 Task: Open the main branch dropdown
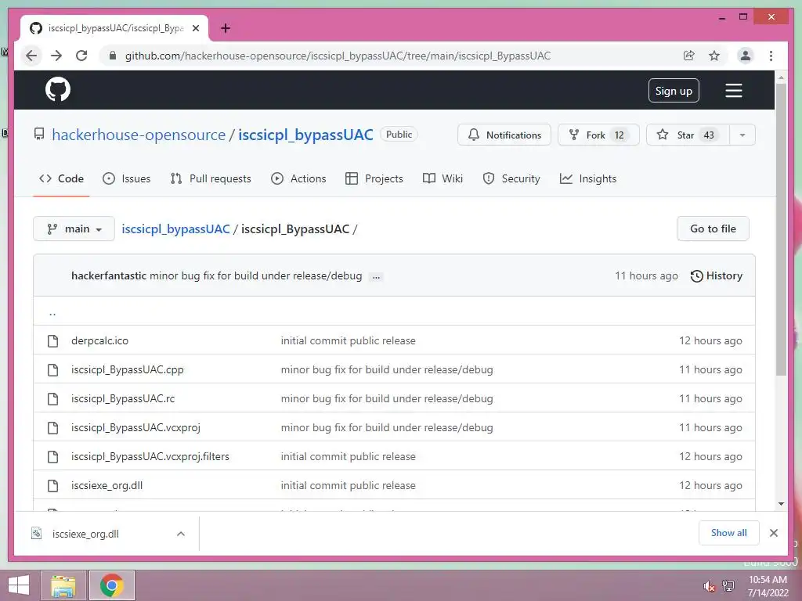[x=74, y=229]
